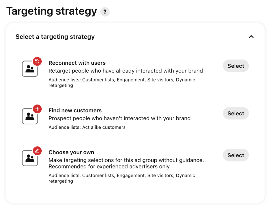Click "Recommended for experienced advertisers only" text
Image resolution: width=272 pixels, height=208 pixels.
(x=110, y=167)
